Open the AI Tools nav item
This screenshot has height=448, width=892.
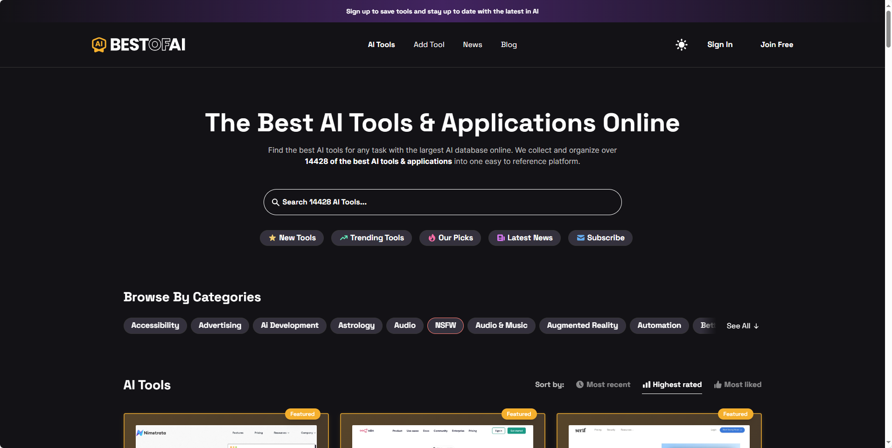pos(381,45)
